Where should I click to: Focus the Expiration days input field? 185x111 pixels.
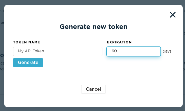click(134, 51)
